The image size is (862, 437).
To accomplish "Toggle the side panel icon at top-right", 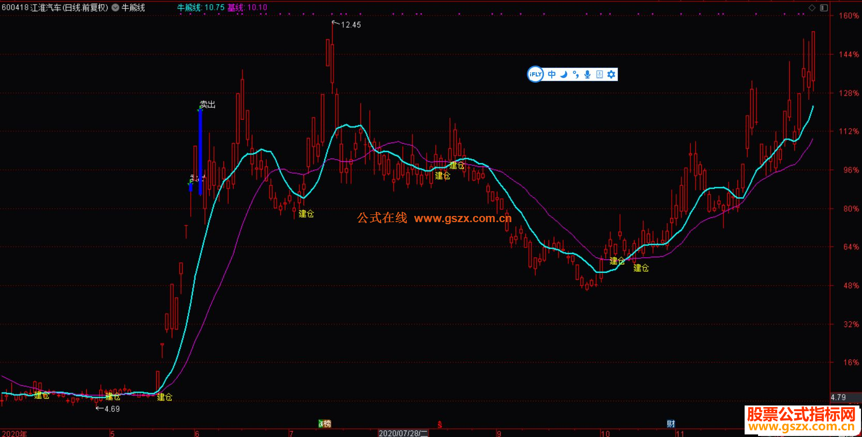I will point(824,8).
